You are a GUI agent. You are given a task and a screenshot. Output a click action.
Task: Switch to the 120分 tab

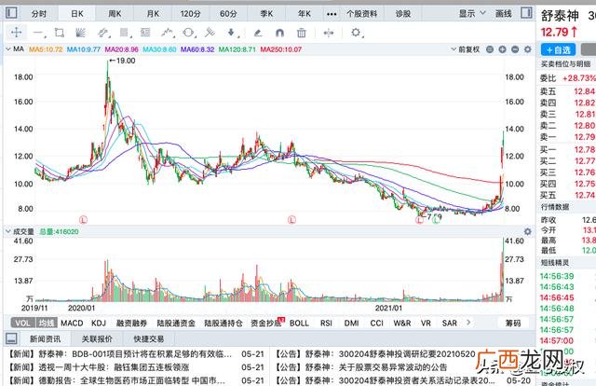(190, 14)
